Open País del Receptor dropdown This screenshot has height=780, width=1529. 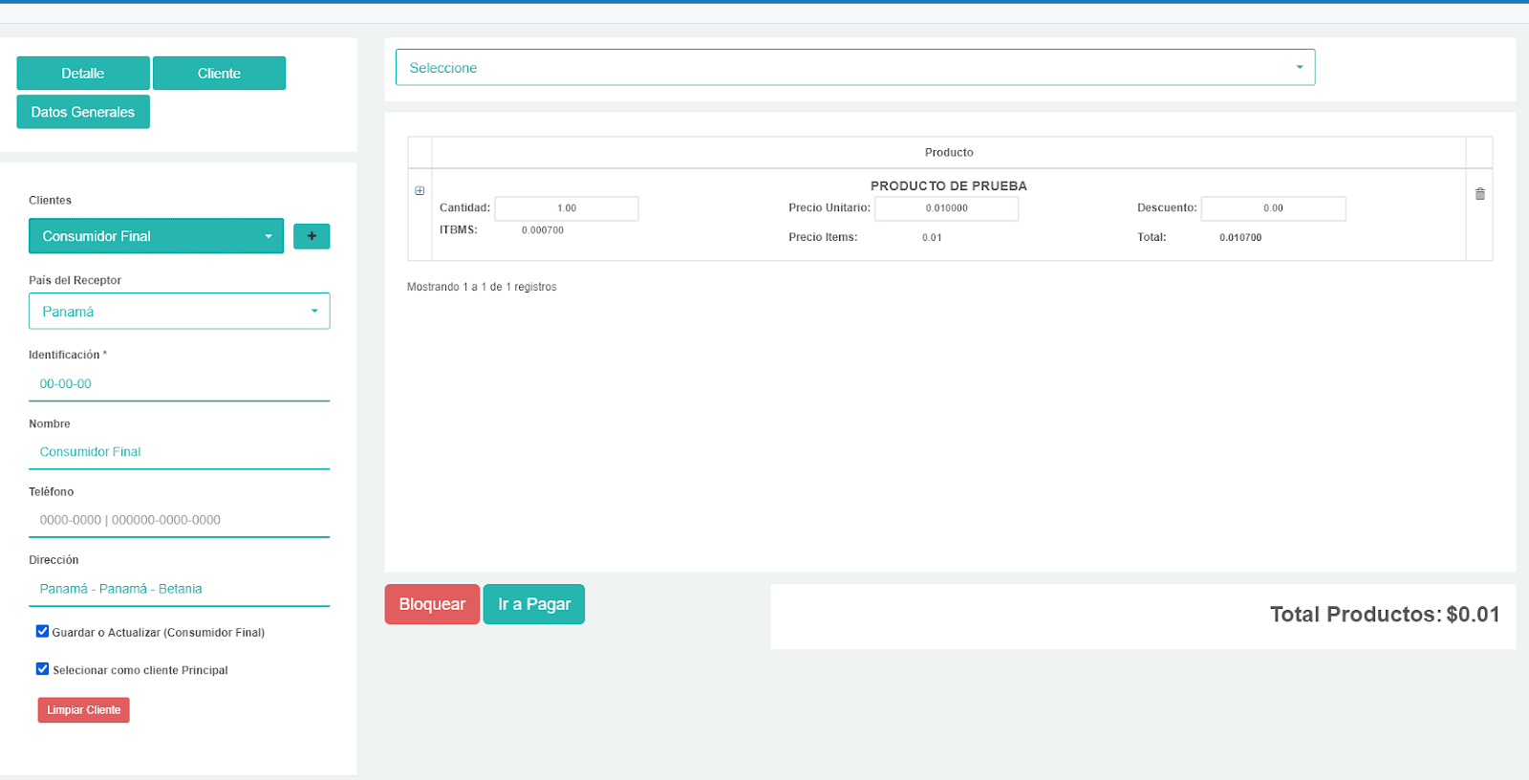point(179,312)
